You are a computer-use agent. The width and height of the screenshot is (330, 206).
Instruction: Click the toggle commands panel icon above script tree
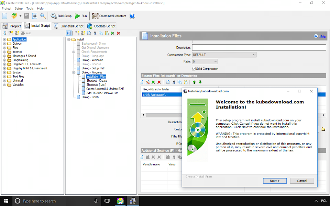pyautogui.click(x=68, y=33)
